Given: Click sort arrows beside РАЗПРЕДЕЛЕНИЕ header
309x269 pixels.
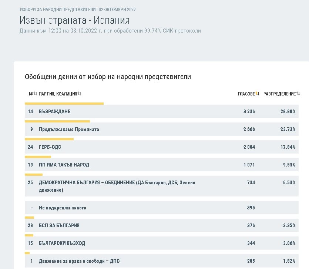Looking at the screenshot, I should 298,94.
